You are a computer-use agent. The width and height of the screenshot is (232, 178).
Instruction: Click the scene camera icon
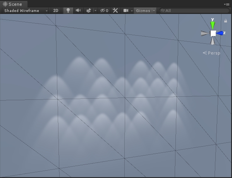126,10
